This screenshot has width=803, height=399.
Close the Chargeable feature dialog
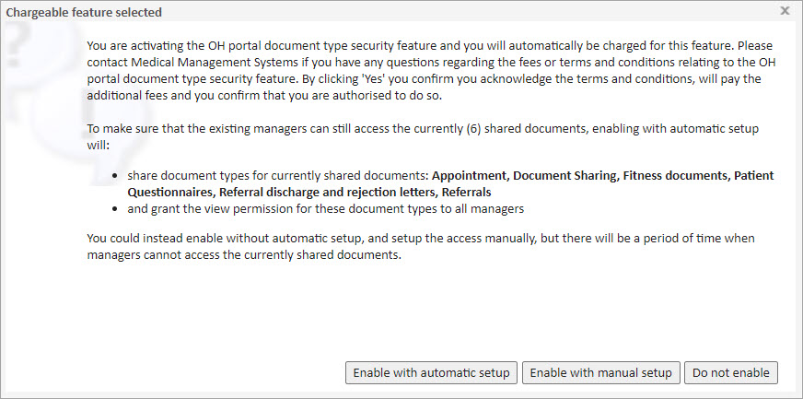tap(785, 11)
